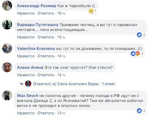This screenshot has height=119, width=157.
Task: Expand the '1 ответ' reply thread
Action: (109, 84)
